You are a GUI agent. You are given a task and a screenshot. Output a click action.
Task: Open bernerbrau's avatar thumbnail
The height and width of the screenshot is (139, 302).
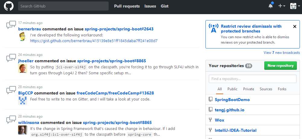(23, 36)
